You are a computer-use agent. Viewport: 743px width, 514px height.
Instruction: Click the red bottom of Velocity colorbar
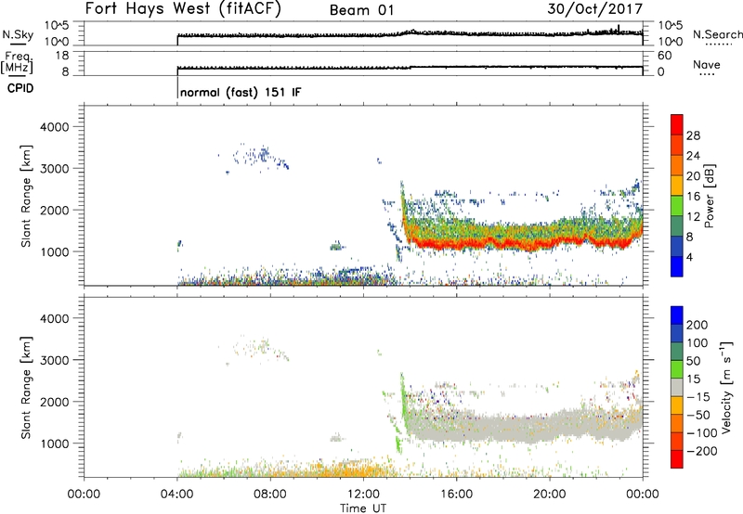tap(677, 459)
